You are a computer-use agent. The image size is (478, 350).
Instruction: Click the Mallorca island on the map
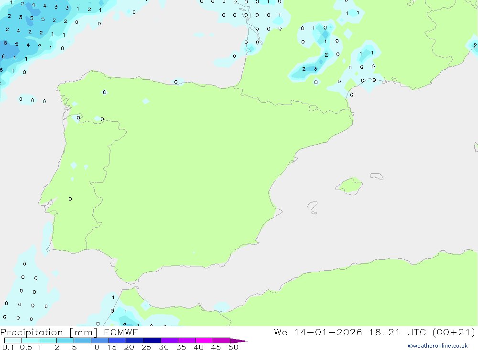pyautogui.click(x=349, y=186)
